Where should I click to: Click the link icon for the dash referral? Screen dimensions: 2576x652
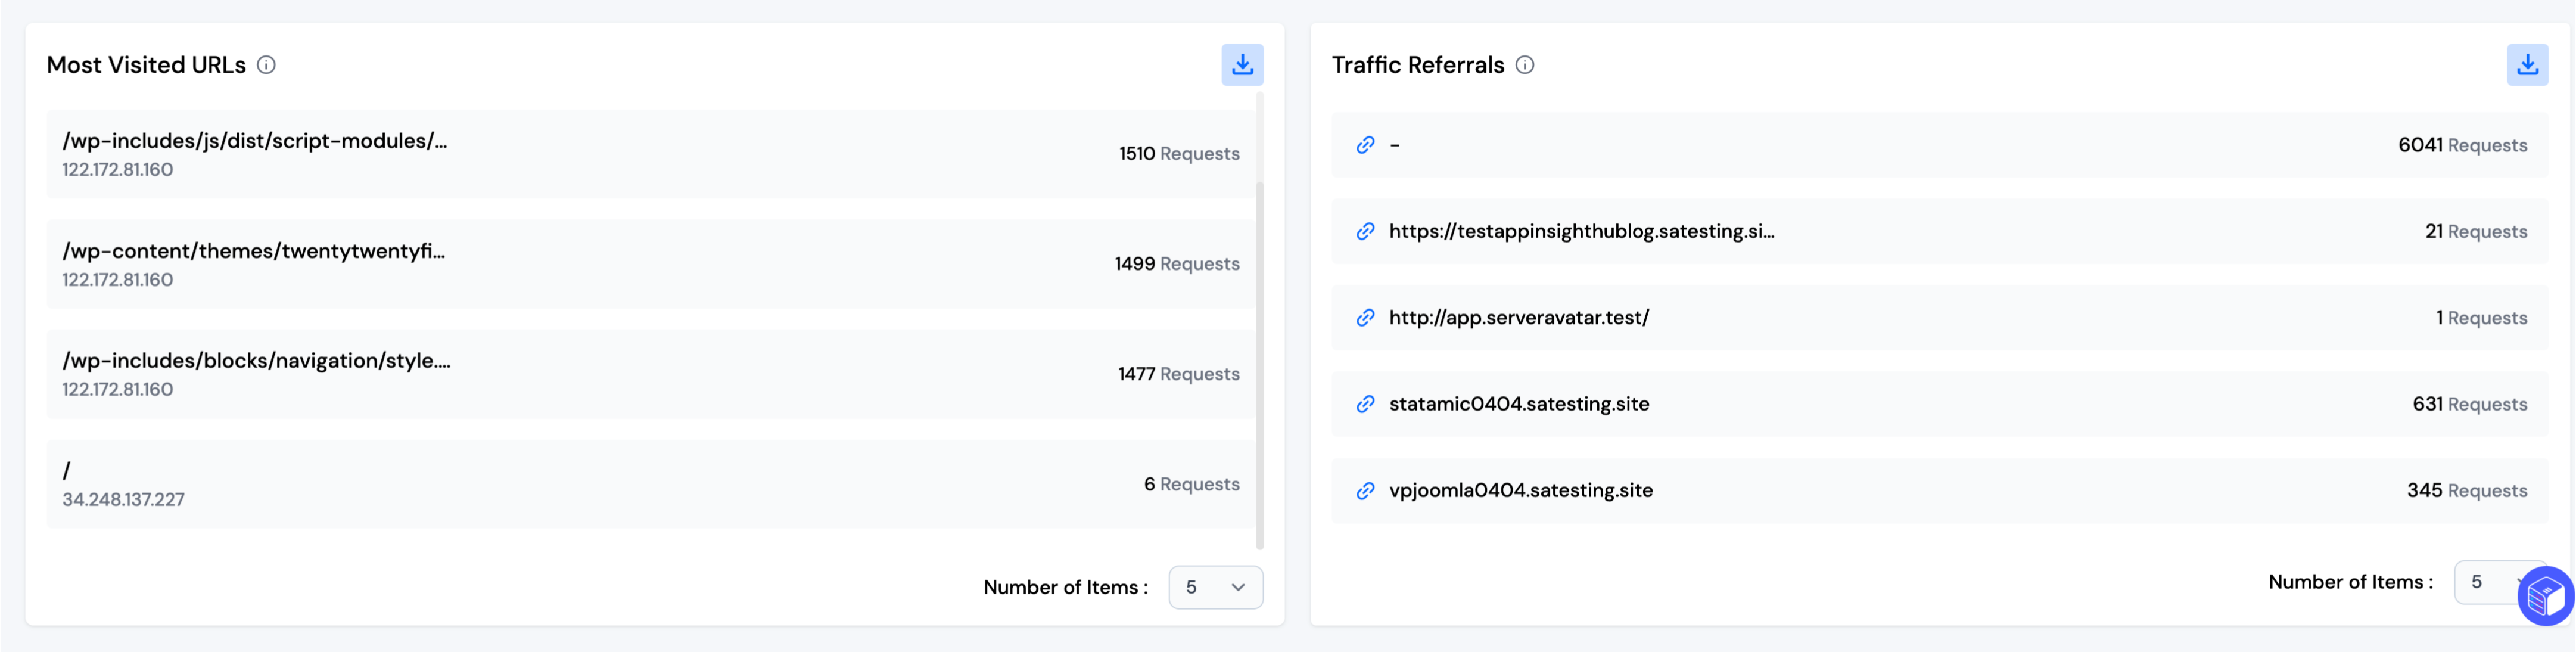(1365, 145)
